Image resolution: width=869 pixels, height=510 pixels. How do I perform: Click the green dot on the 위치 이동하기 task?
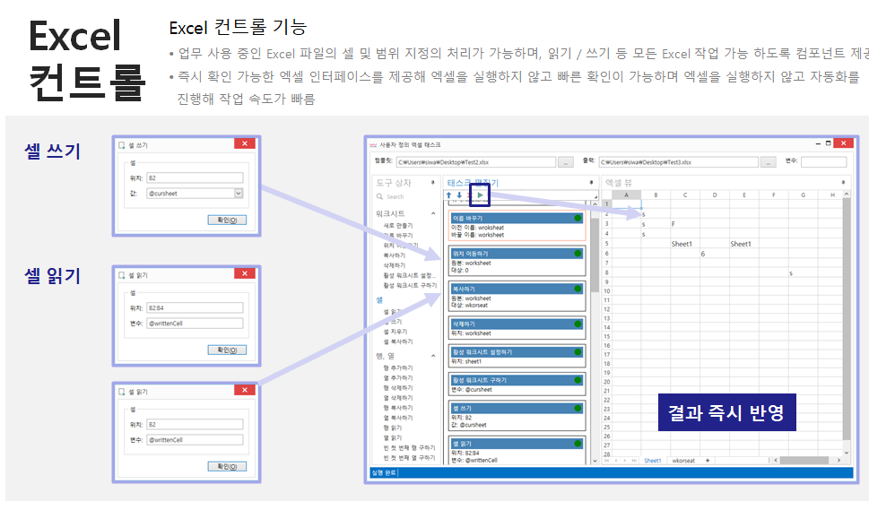[x=578, y=254]
